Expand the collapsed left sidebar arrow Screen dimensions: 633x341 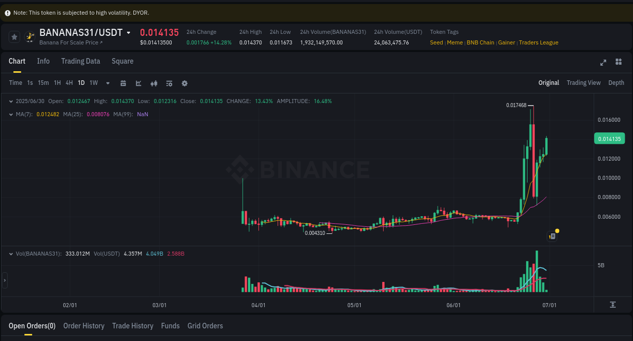4,280
